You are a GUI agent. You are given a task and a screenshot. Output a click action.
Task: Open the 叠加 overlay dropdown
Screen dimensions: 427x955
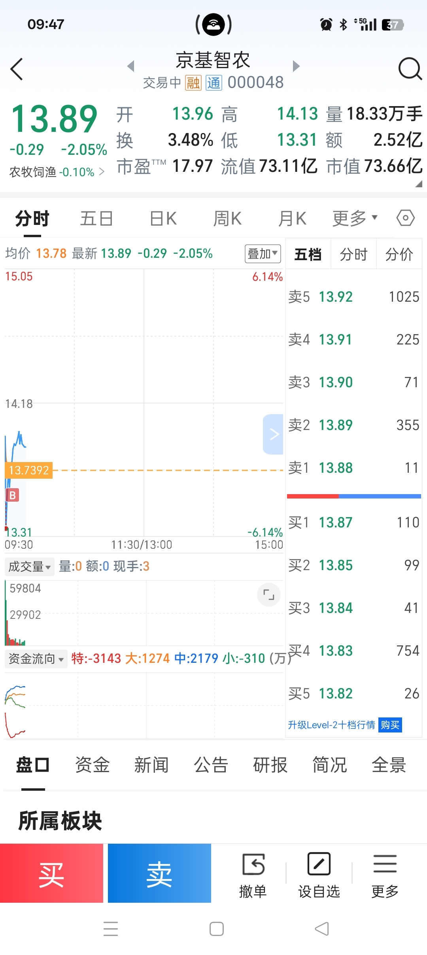(263, 253)
